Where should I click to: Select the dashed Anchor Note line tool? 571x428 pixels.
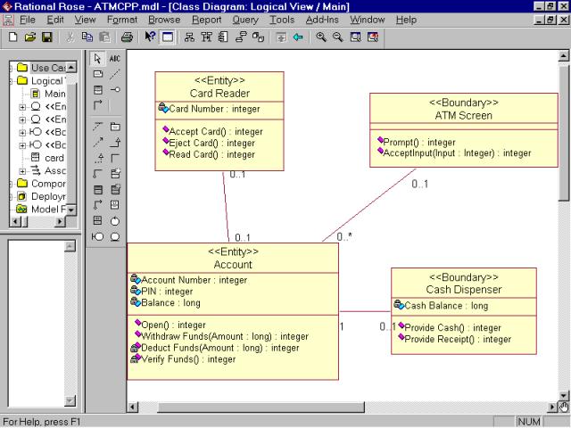coord(115,74)
